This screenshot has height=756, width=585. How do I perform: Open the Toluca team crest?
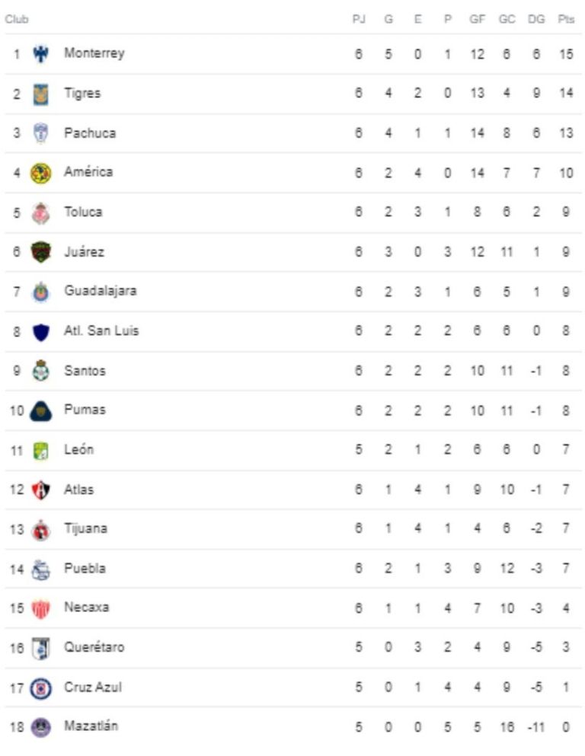40,212
